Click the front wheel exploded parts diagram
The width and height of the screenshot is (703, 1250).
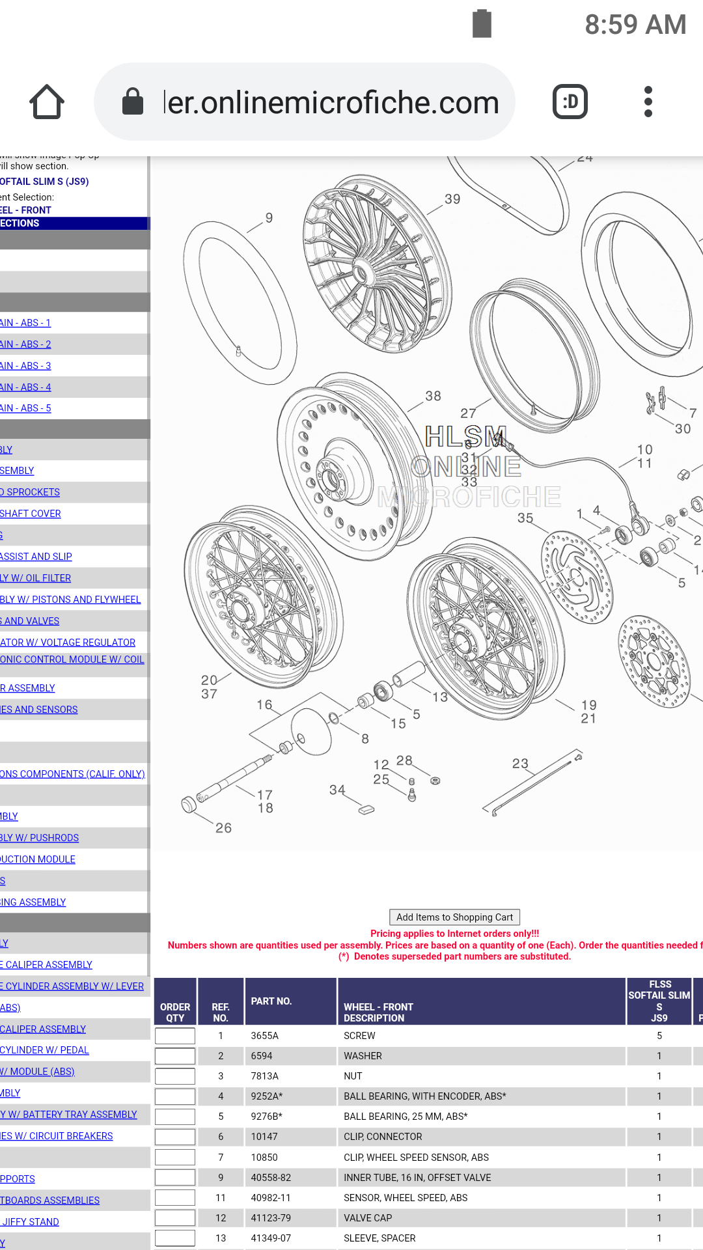point(426,501)
